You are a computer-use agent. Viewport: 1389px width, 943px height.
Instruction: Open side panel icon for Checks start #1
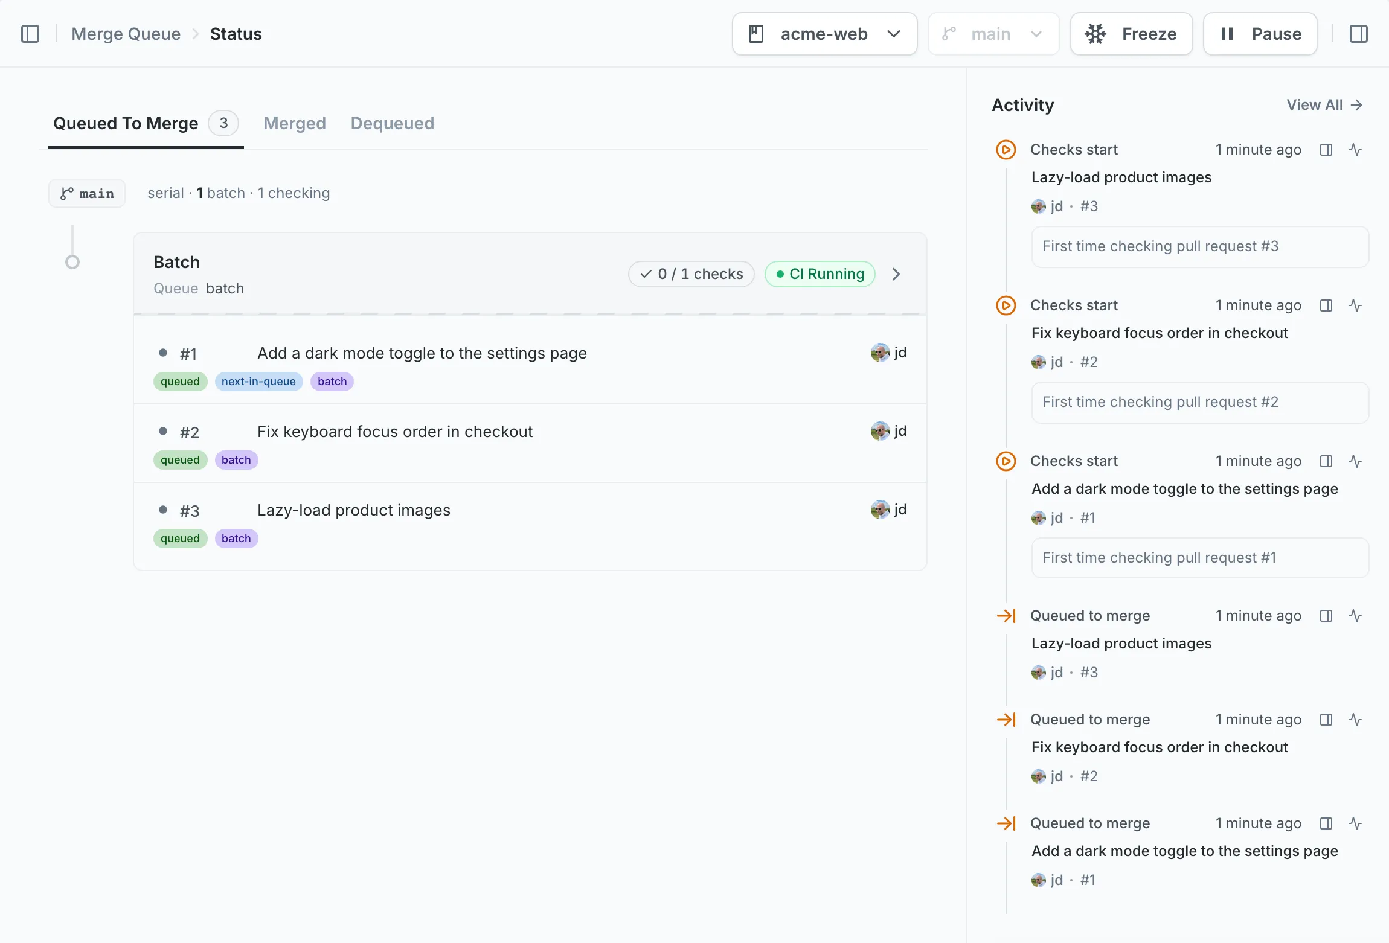pos(1326,461)
